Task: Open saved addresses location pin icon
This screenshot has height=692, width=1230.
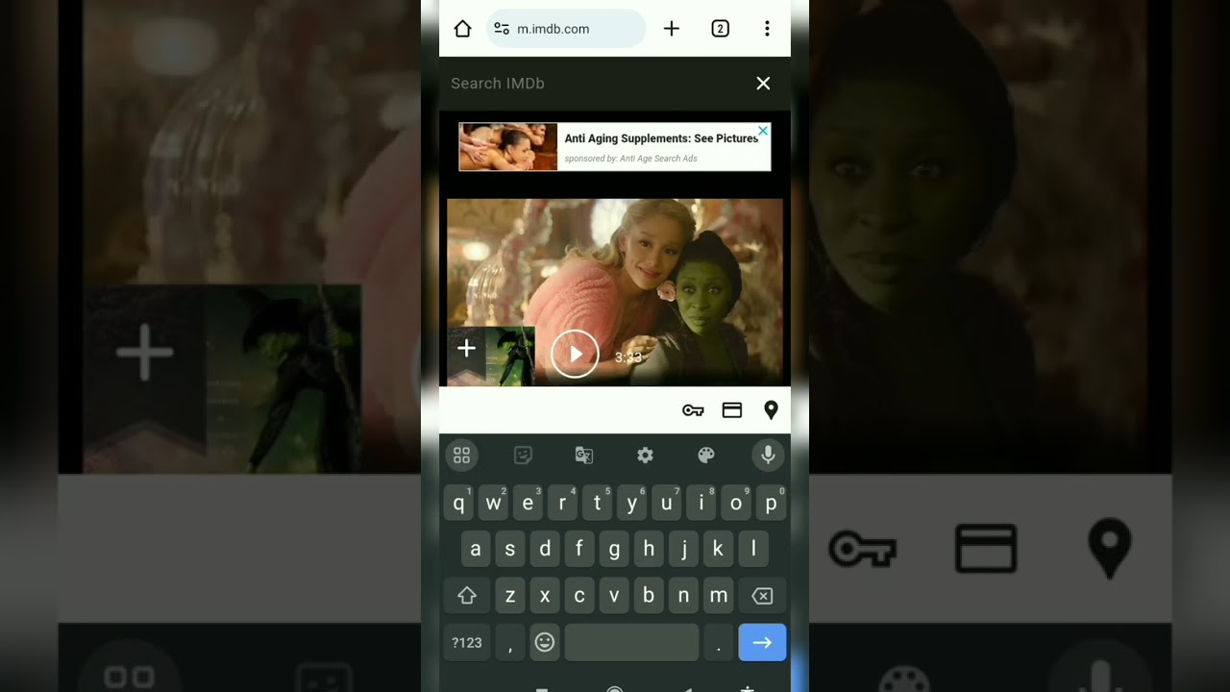Action: pyautogui.click(x=771, y=410)
